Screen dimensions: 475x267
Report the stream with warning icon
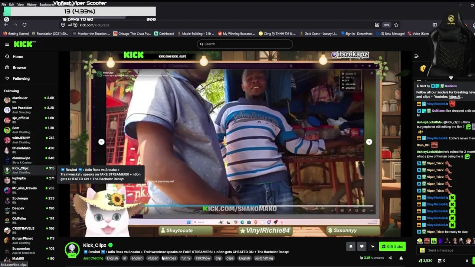click(401, 258)
